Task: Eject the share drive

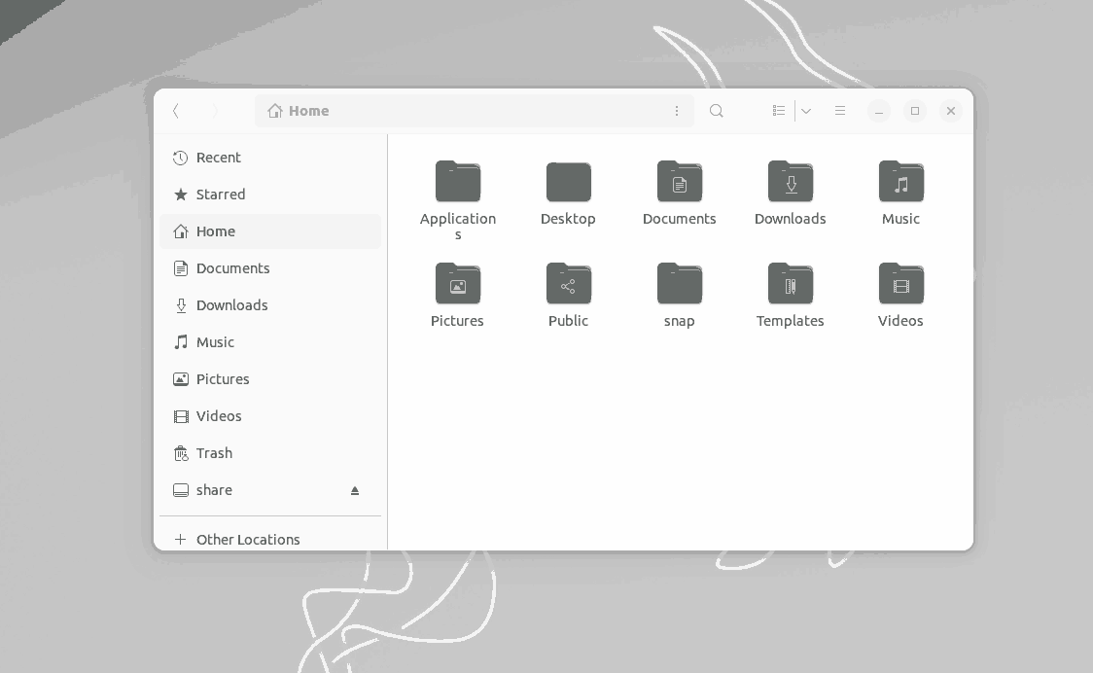Action: [x=355, y=490]
